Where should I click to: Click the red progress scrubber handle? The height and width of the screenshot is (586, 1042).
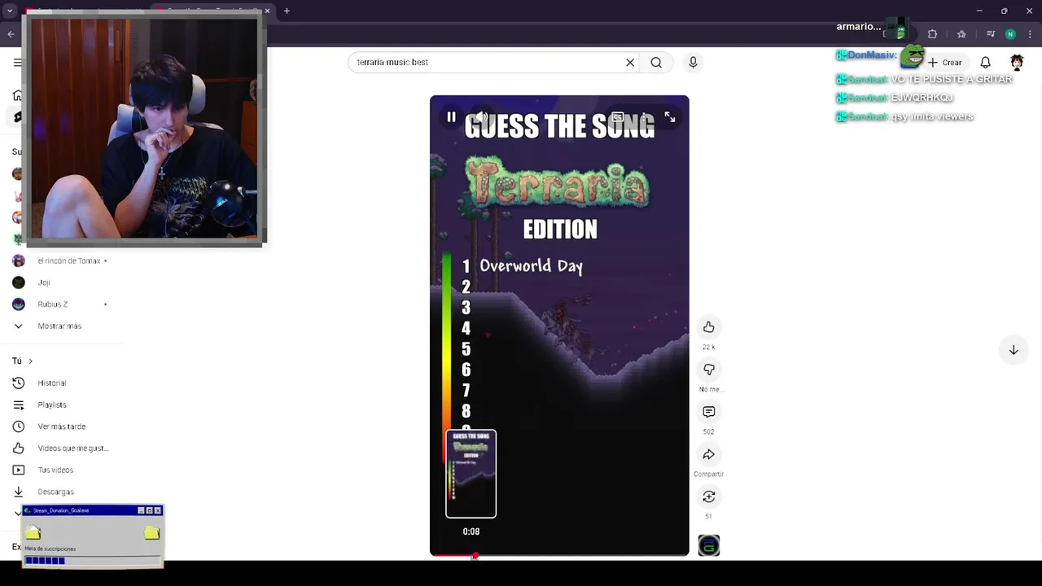click(475, 556)
